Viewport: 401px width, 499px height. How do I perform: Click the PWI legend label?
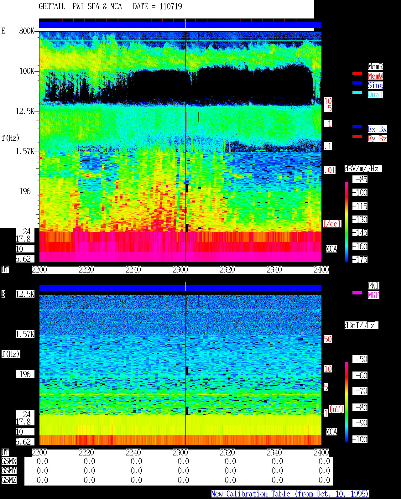pyautogui.click(x=373, y=286)
